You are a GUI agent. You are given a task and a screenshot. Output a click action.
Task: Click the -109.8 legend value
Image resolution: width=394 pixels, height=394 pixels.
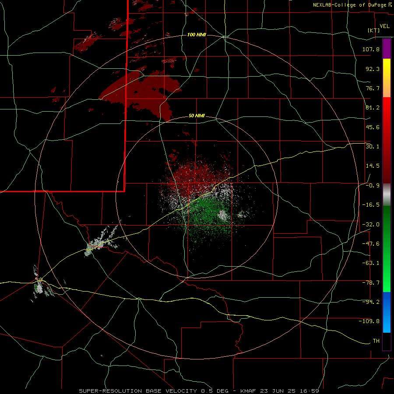click(x=369, y=321)
